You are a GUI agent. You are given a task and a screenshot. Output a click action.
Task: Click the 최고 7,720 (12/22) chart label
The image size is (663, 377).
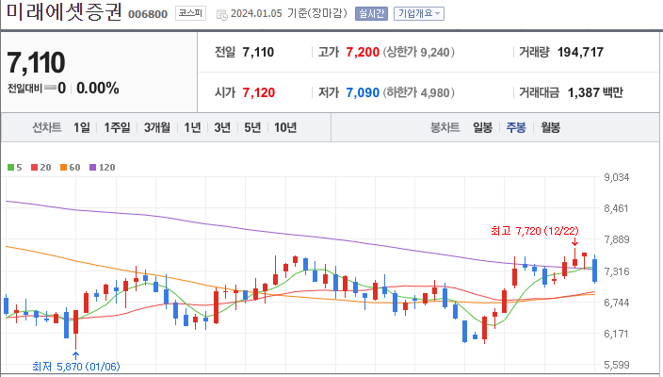point(535,231)
